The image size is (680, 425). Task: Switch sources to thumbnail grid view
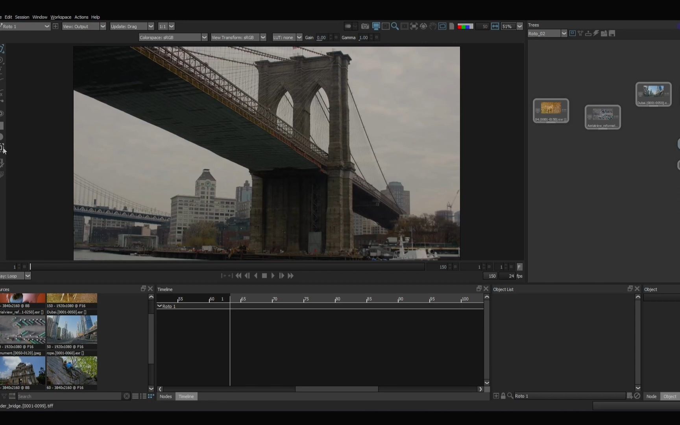pyautogui.click(x=151, y=396)
